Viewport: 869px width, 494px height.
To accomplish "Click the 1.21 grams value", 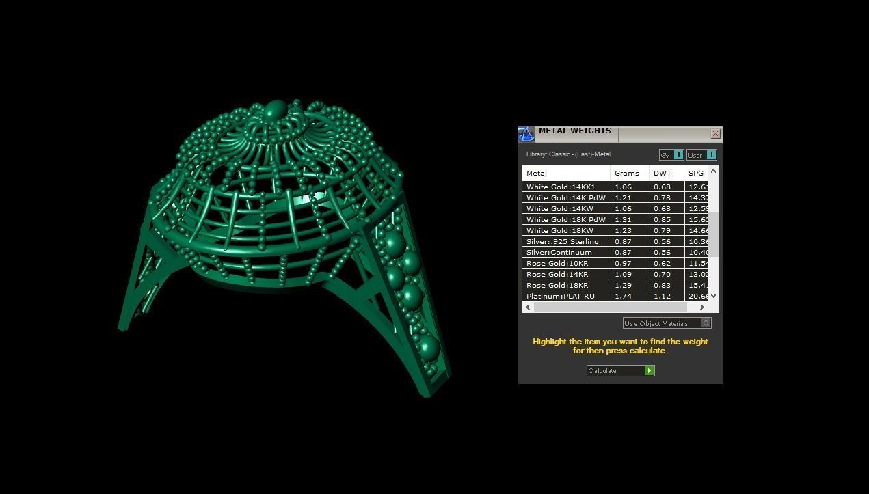I will click(623, 197).
